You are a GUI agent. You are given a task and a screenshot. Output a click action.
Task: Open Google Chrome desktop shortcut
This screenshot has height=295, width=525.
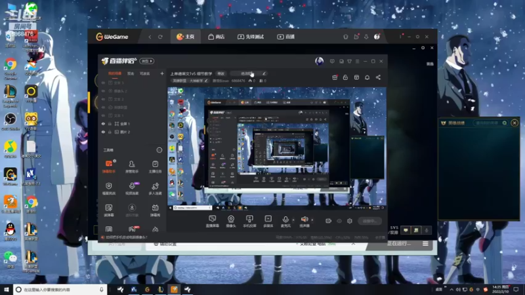click(x=10, y=69)
